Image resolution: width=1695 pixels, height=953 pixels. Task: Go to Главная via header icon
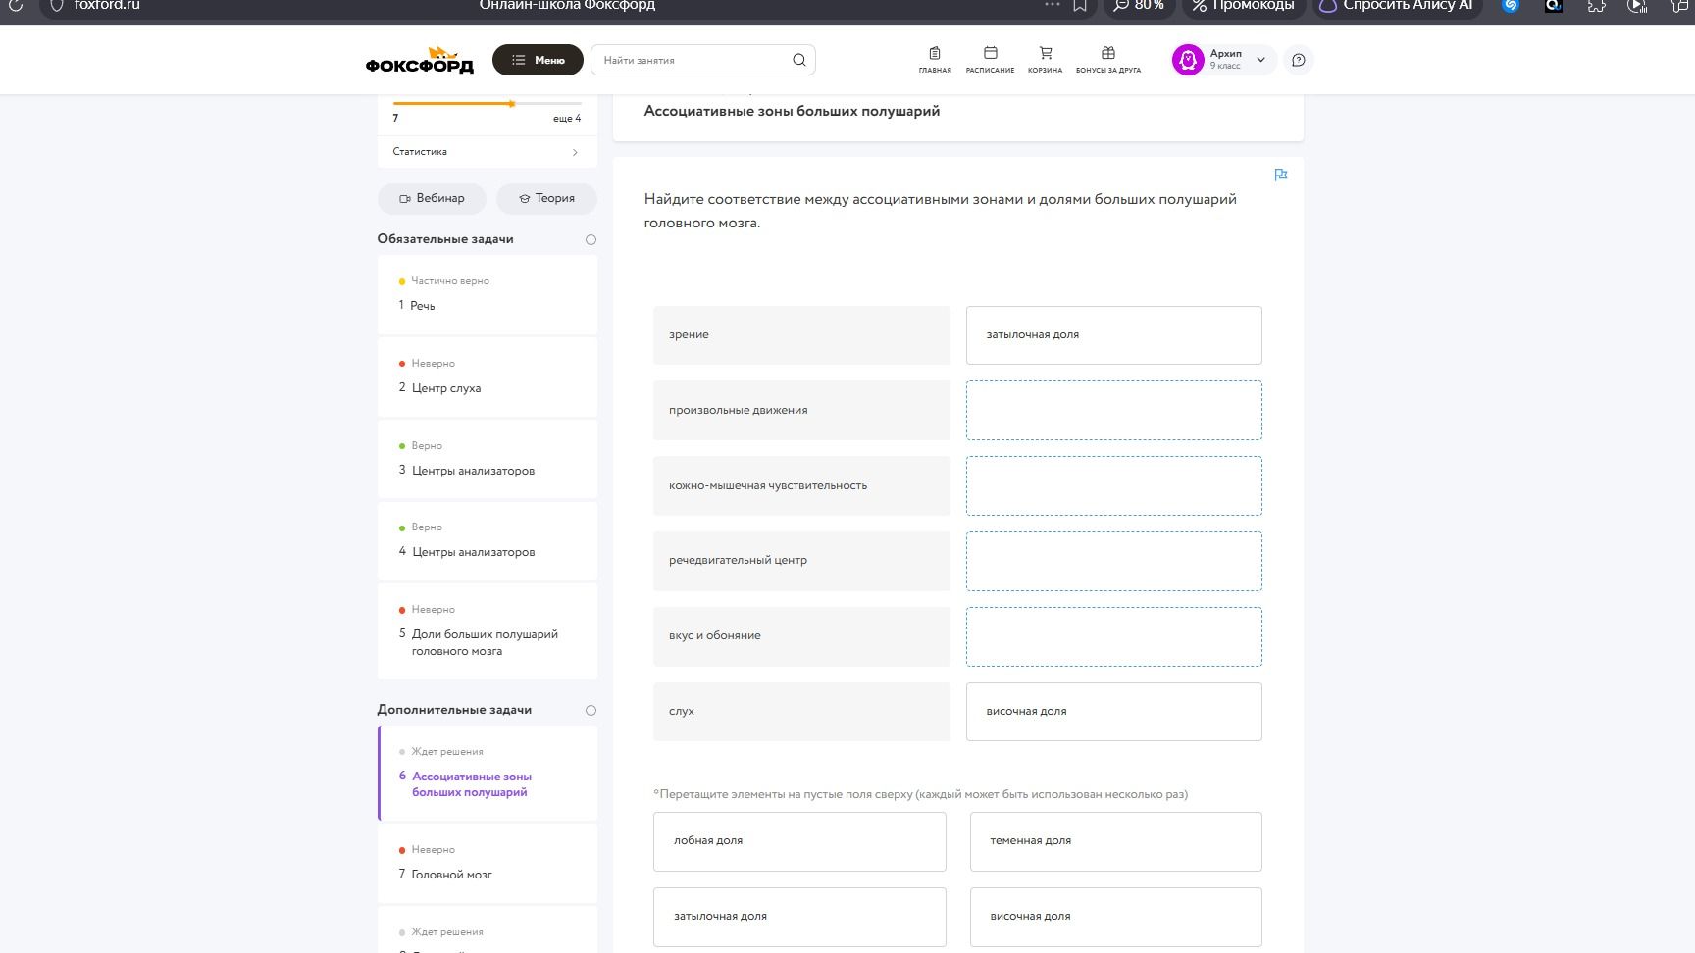tap(935, 59)
